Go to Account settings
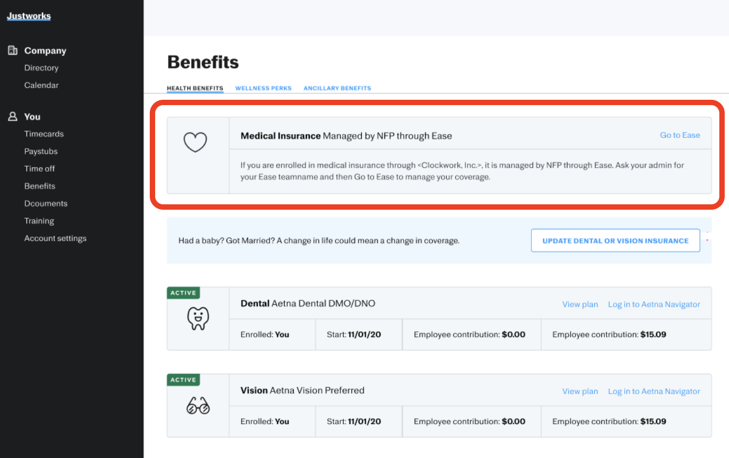Screen dimensions: 729x458 click(55, 238)
